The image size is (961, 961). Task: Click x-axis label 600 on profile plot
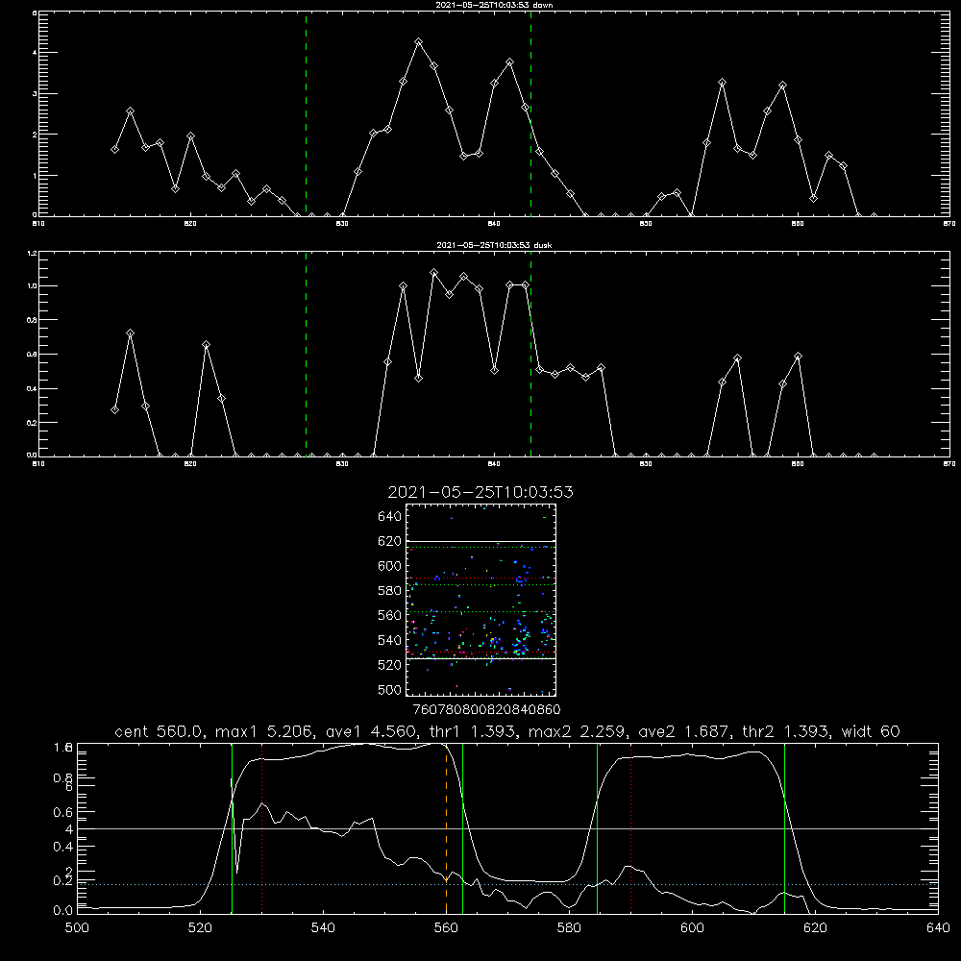[x=693, y=928]
